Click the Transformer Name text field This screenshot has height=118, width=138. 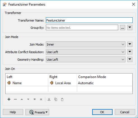point(89,20)
